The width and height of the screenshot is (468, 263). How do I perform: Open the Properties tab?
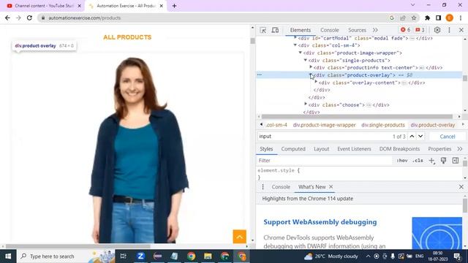(439, 149)
